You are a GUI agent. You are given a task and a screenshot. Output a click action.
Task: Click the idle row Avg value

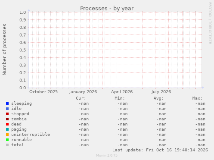click(x=161, y=109)
